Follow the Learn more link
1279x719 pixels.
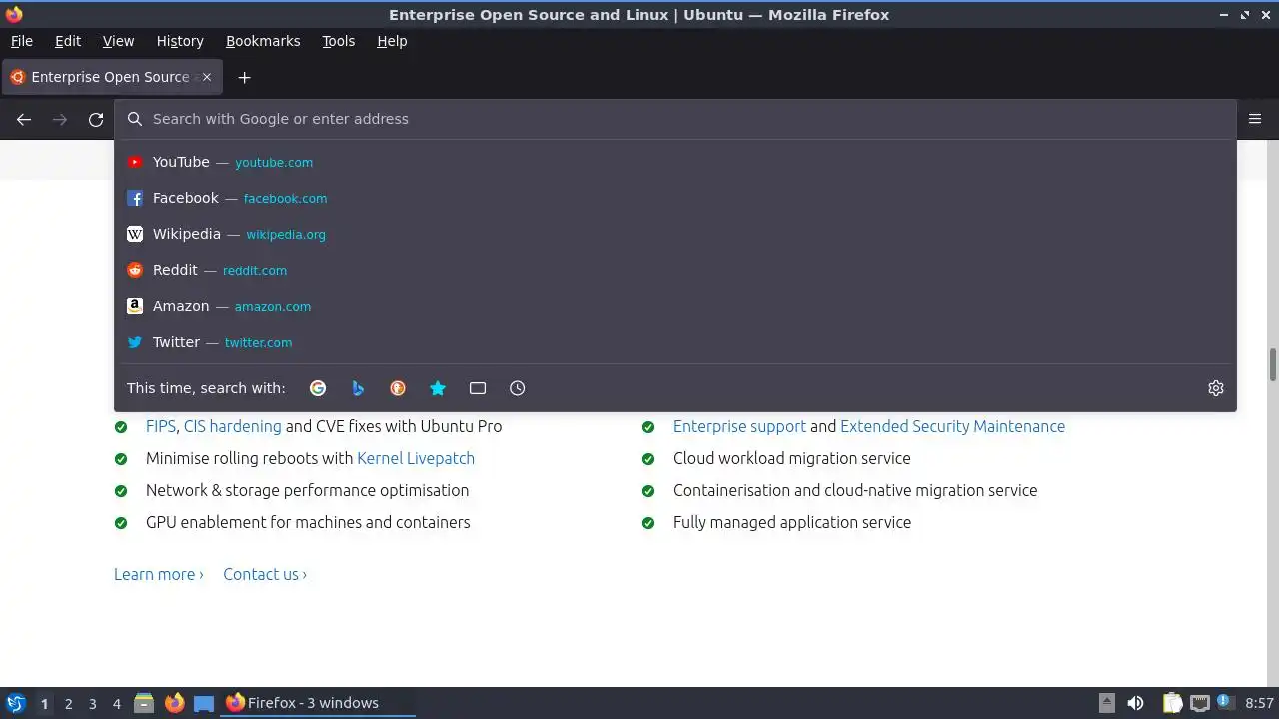point(159,574)
